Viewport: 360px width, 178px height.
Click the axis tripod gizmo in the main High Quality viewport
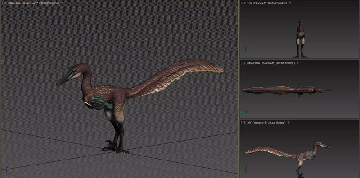click(8, 170)
